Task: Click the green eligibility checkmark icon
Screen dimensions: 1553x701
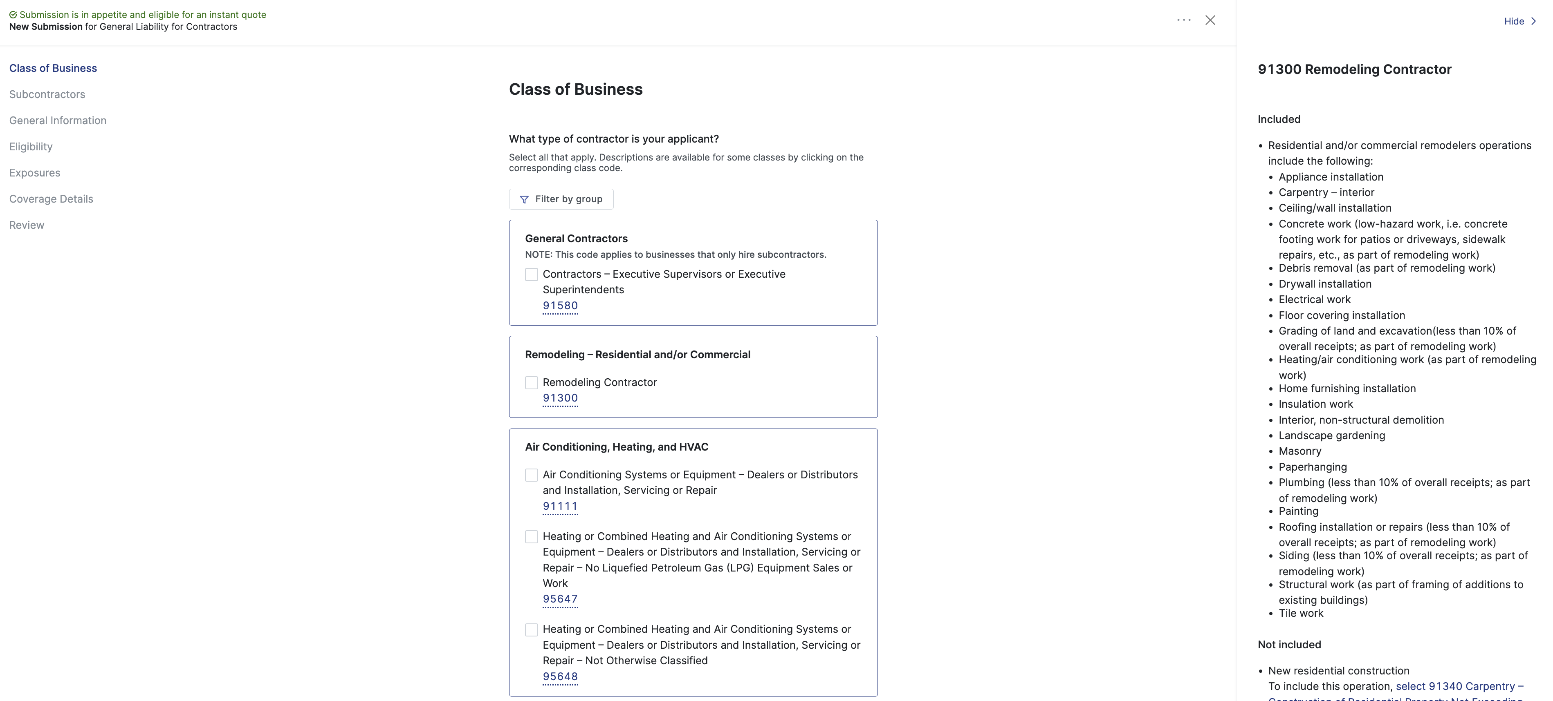Action: tap(13, 14)
